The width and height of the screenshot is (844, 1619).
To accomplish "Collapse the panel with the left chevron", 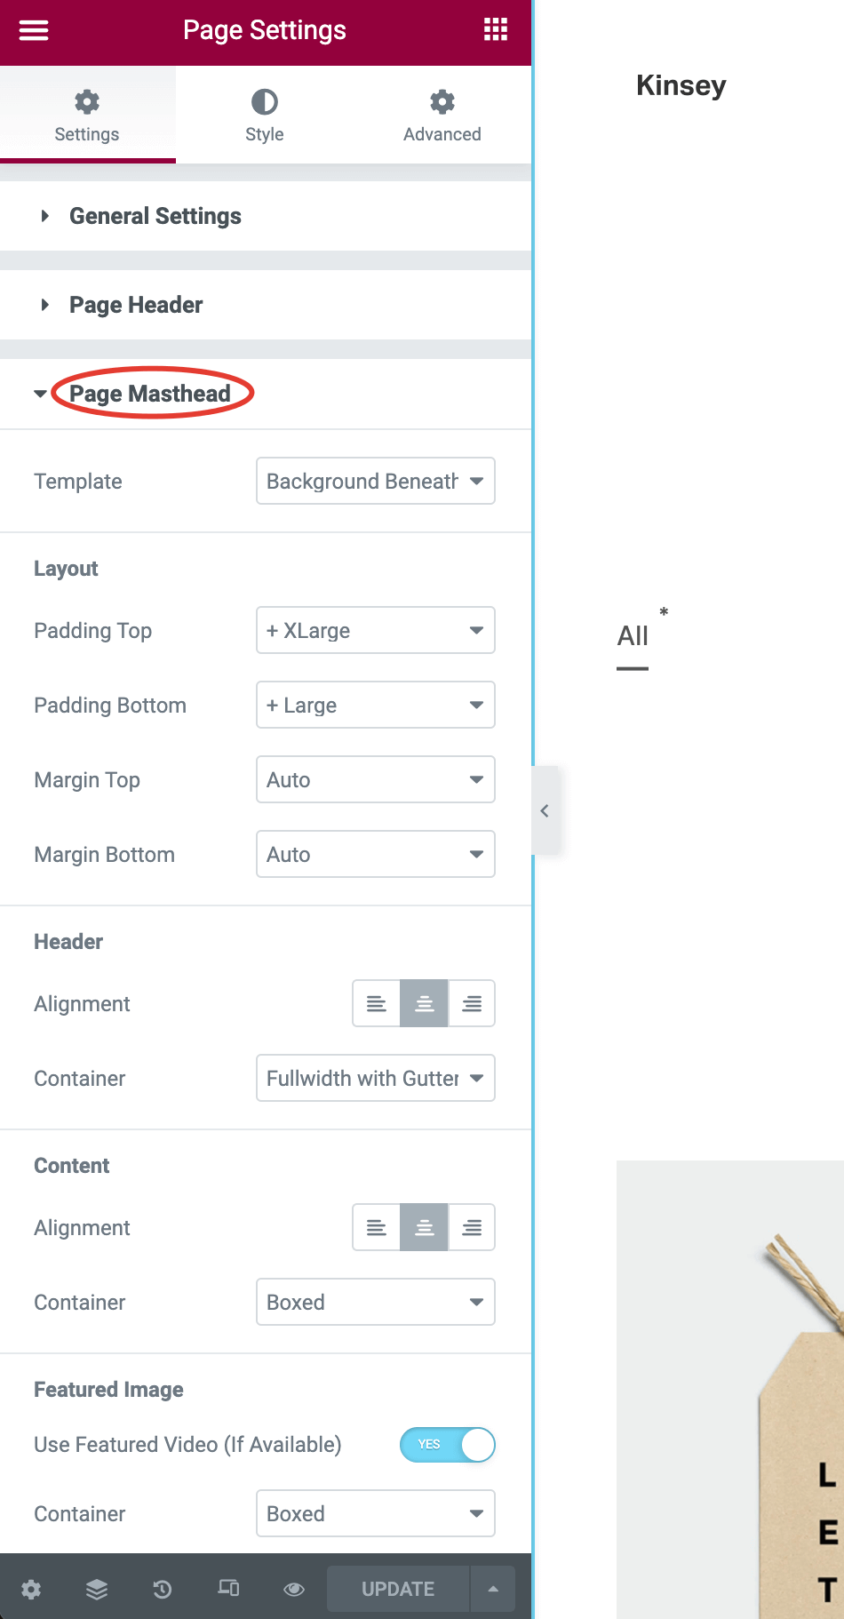I will 545,810.
